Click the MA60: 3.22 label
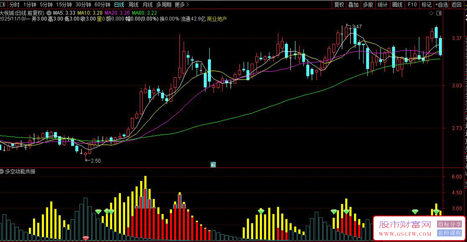467x242 pixels. 144,13
